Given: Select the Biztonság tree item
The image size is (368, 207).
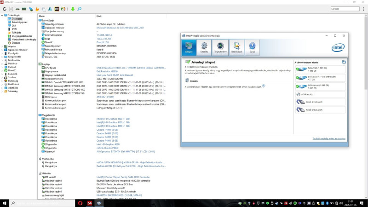Looking at the screenshot, I should pyautogui.click(x=13, y=81).
